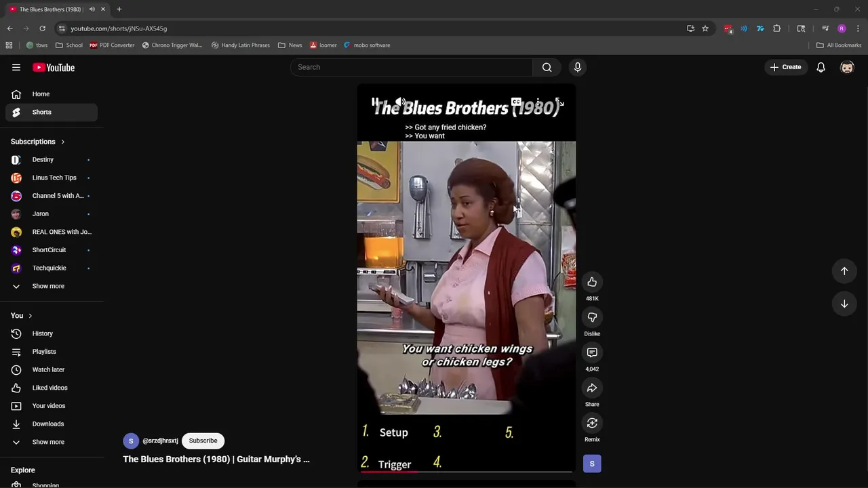Image resolution: width=868 pixels, height=488 pixels.
Task: Go back with the browser back arrow
Action: point(9,28)
